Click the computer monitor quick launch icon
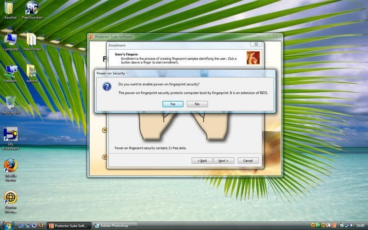 [x=34, y=226]
